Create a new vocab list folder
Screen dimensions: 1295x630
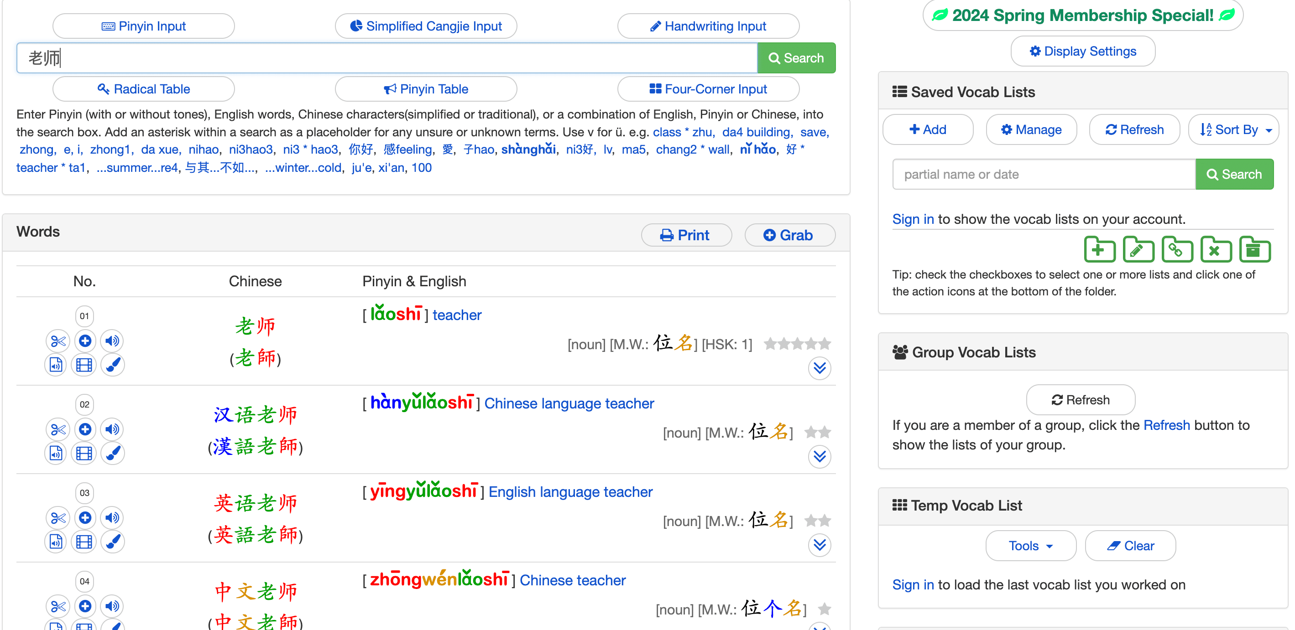pyautogui.click(x=1100, y=250)
